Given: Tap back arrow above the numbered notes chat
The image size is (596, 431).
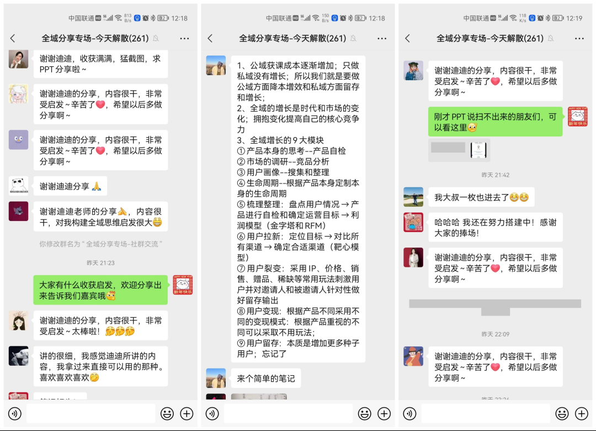Looking at the screenshot, I should point(210,38).
